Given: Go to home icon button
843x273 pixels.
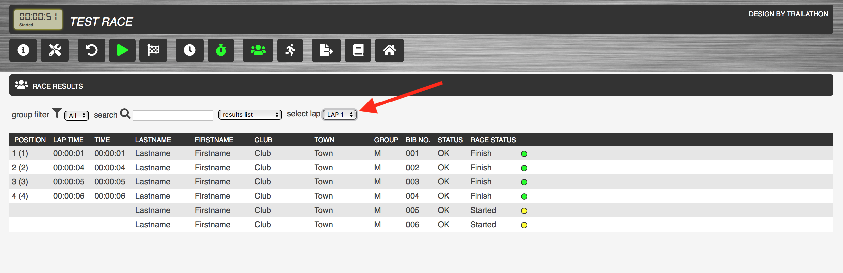Looking at the screenshot, I should [389, 50].
